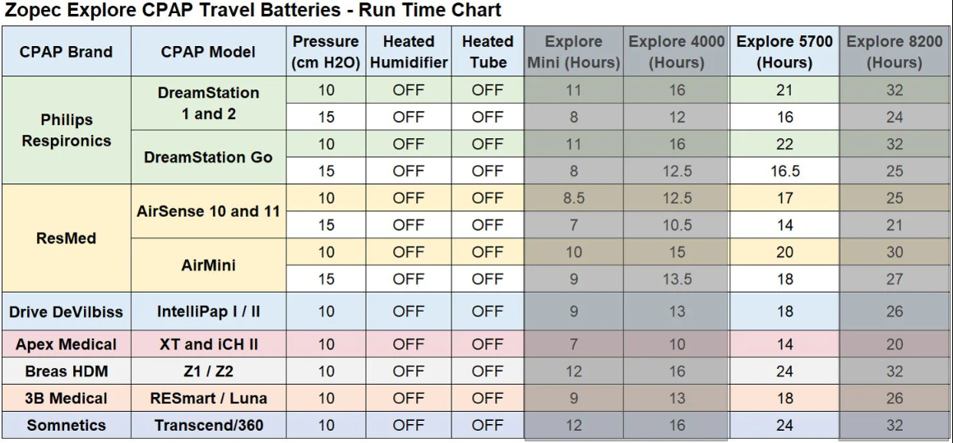Click the Breas HDM brand cell
The image size is (953, 443).
[x=67, y=371]
